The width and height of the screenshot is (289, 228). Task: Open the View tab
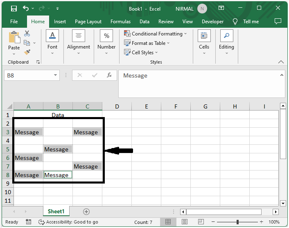point(187,22)
